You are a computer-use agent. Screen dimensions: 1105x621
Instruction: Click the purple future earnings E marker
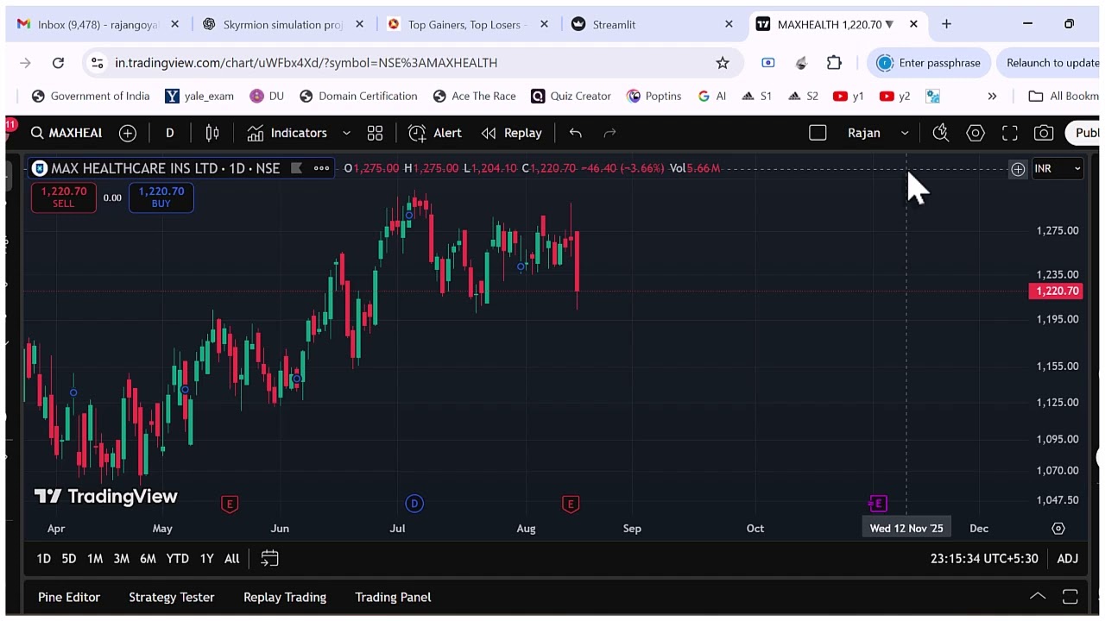878,504
